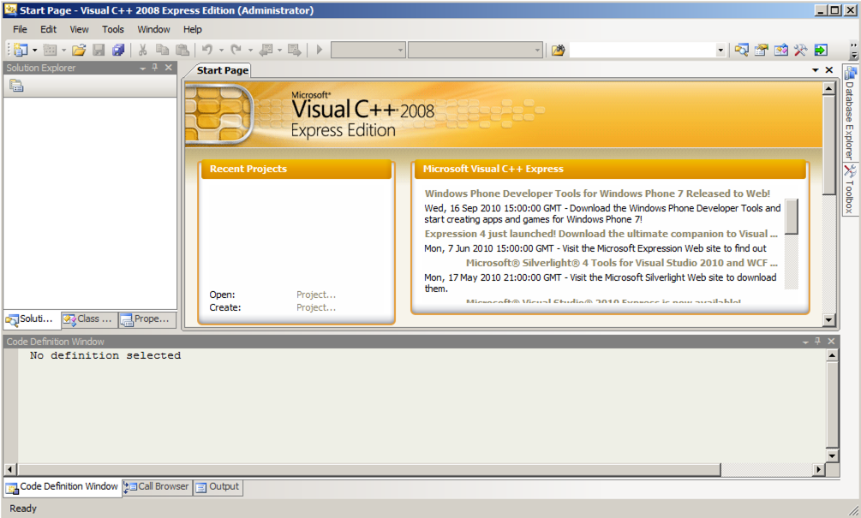The width and height of the screenshot is (861, 518).
Task: Open Expression 4 just launched news headline
Action: [601, 234]
